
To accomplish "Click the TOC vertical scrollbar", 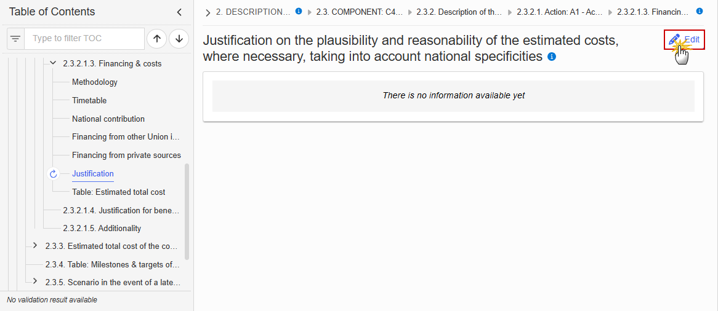I will 187,212.
